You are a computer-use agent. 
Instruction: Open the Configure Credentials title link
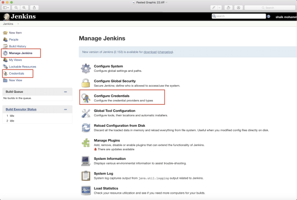[112, 96]
